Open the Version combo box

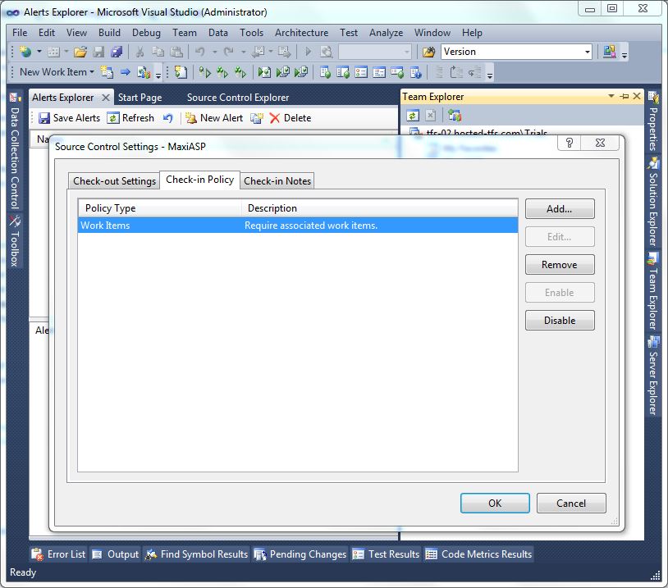click(x=516, y=52)
